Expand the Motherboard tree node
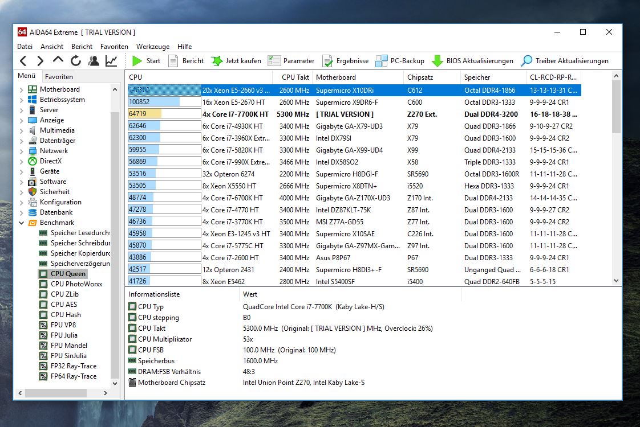Screen dimensions: 640x427 coord(22,89)
